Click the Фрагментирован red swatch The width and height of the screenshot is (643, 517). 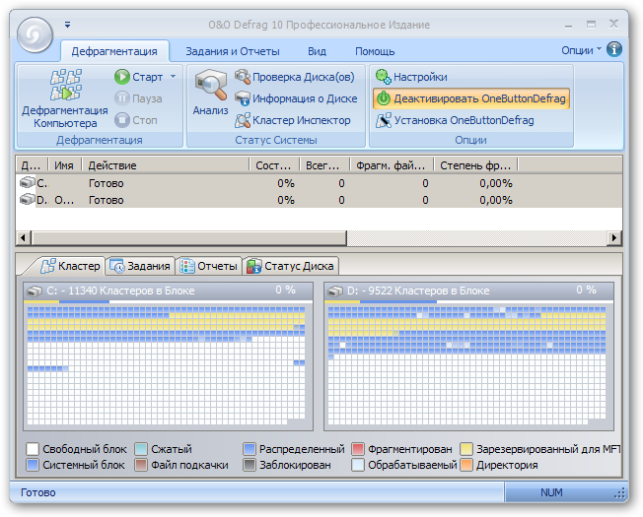(x=358, y=449)
